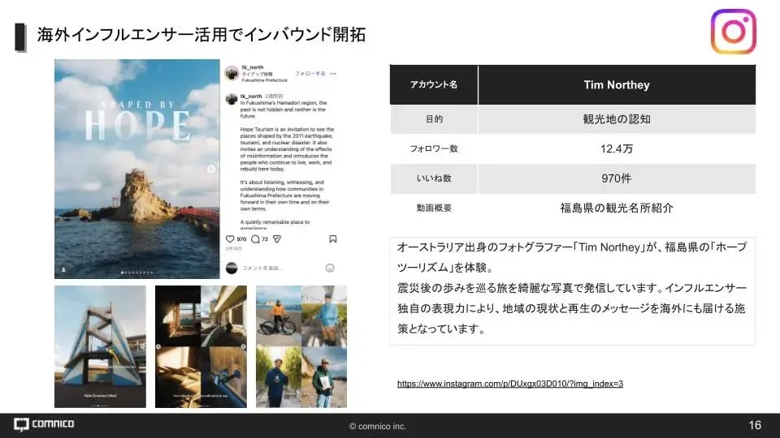Click avatar beside tk_north caption
The width and height of the screenshot is (780, 438).
[x=232, y=98]
